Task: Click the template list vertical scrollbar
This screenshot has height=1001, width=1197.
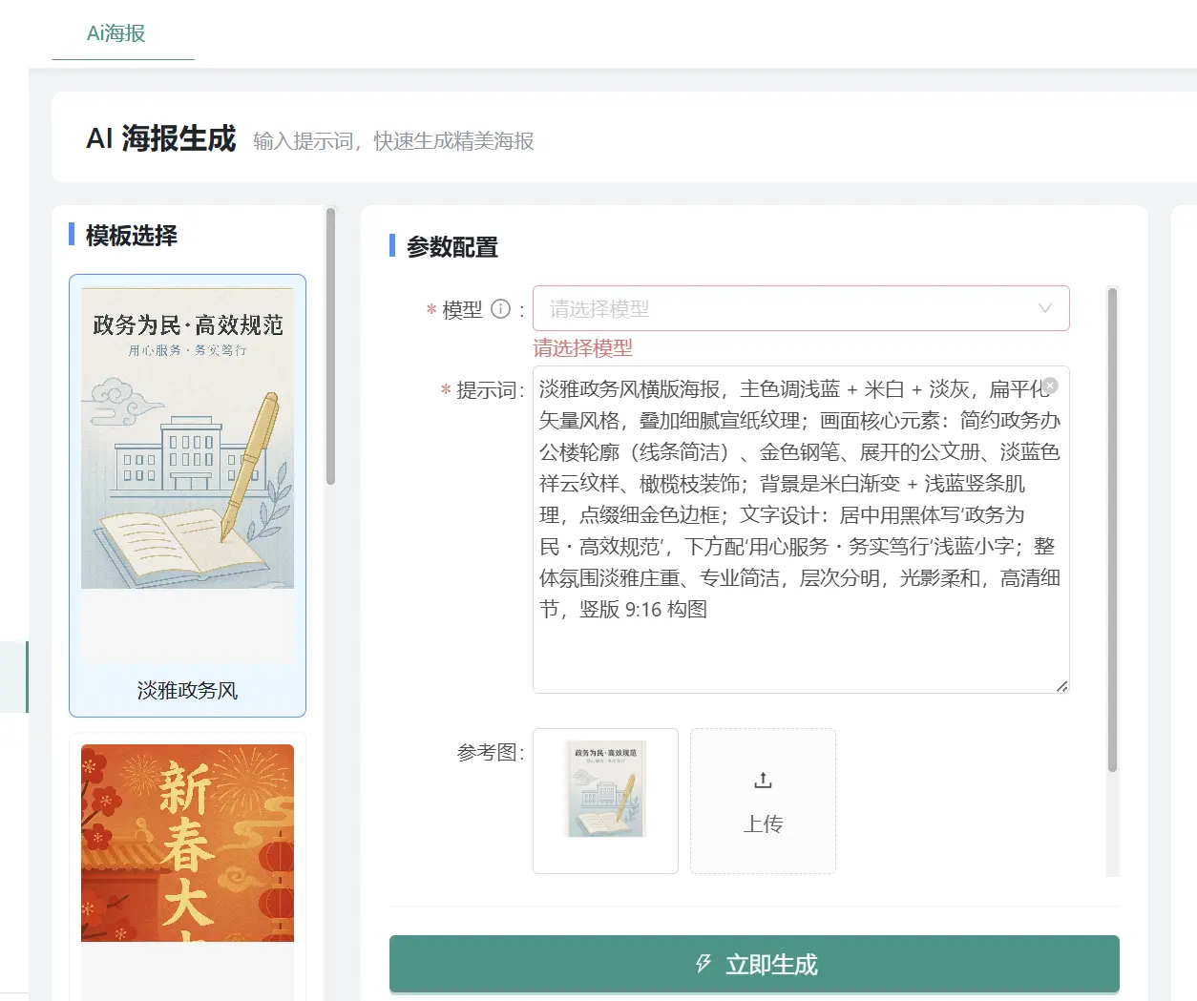Action: point(330,346)
